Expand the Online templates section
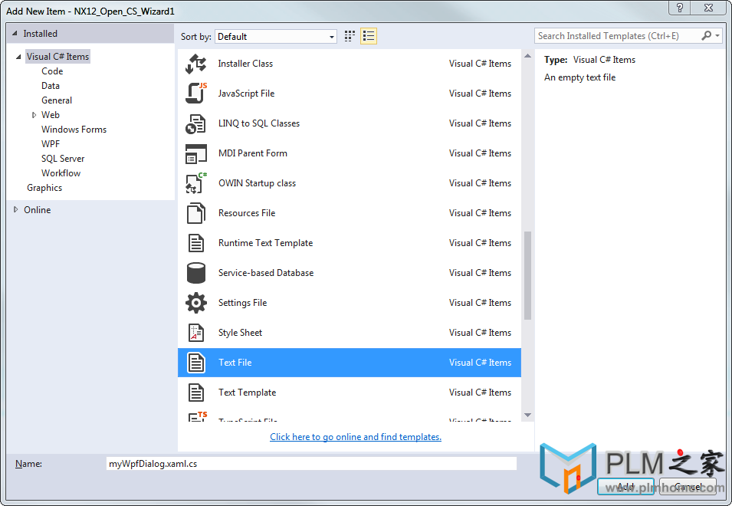Image resolution: width=732 pixels, height=506 pixels. [16, 209]
